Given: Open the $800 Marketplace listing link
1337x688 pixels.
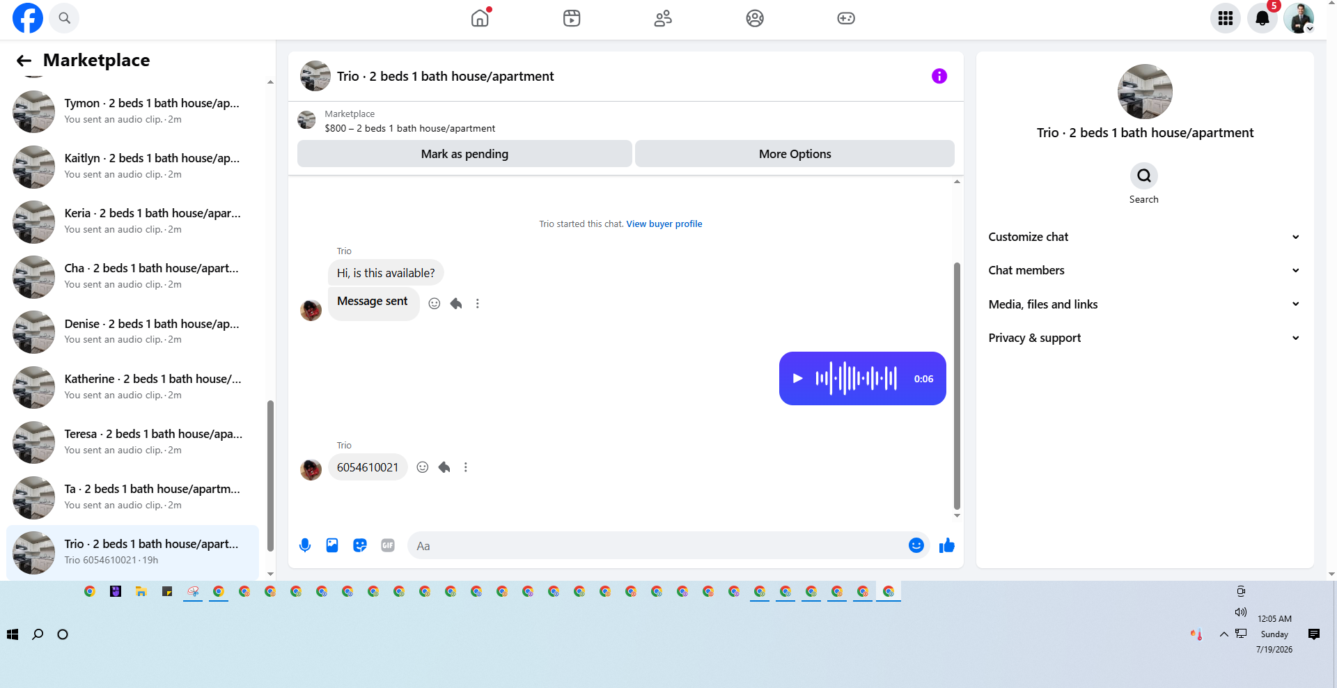Looking at the screenshot, I should pyautogui.click(x=409, y=128).
